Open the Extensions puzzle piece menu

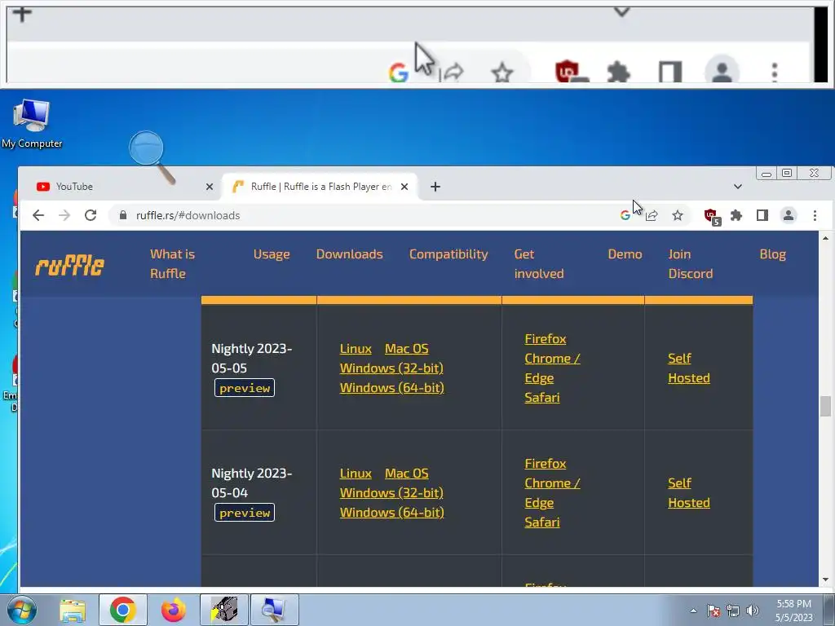click(x=736, y=215)
